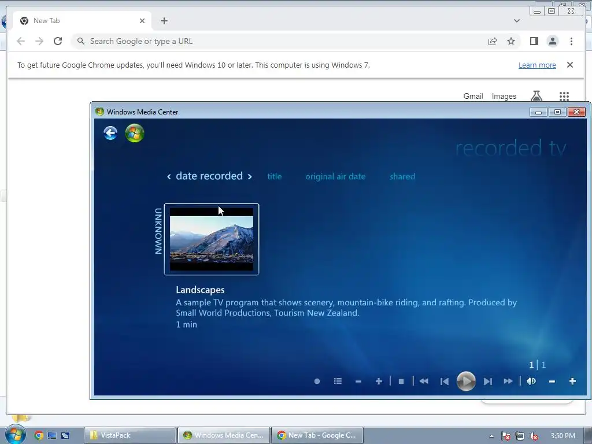Click pinned window switcher taskbar icon

click(65, 435)
